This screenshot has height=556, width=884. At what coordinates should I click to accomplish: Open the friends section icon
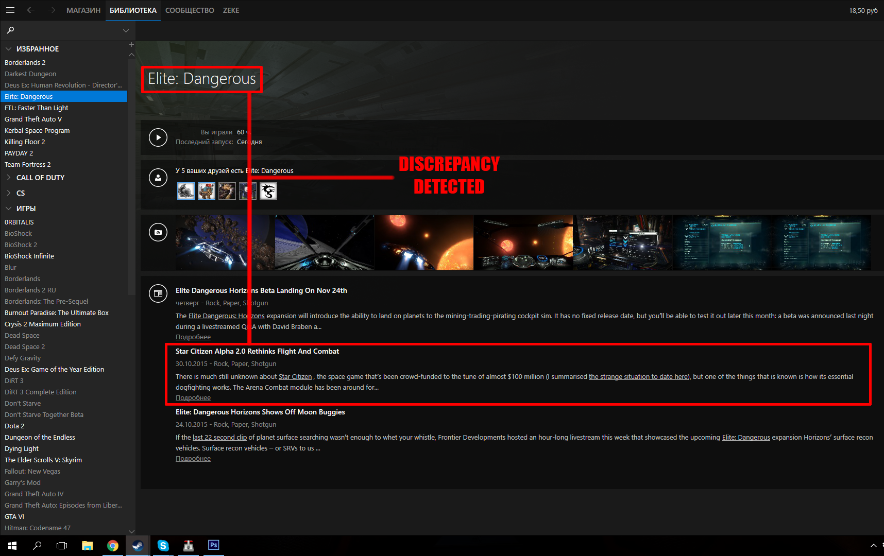click(158, 178)
